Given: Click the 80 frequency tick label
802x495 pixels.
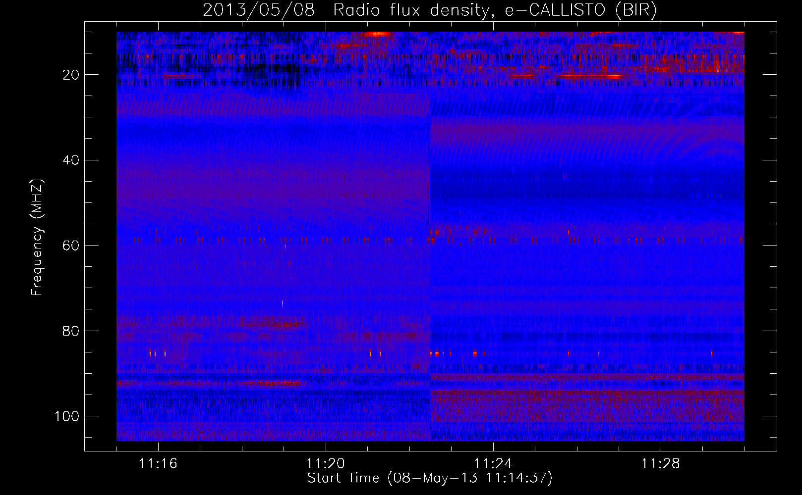Looking at the screenshot, I should 71,331.
